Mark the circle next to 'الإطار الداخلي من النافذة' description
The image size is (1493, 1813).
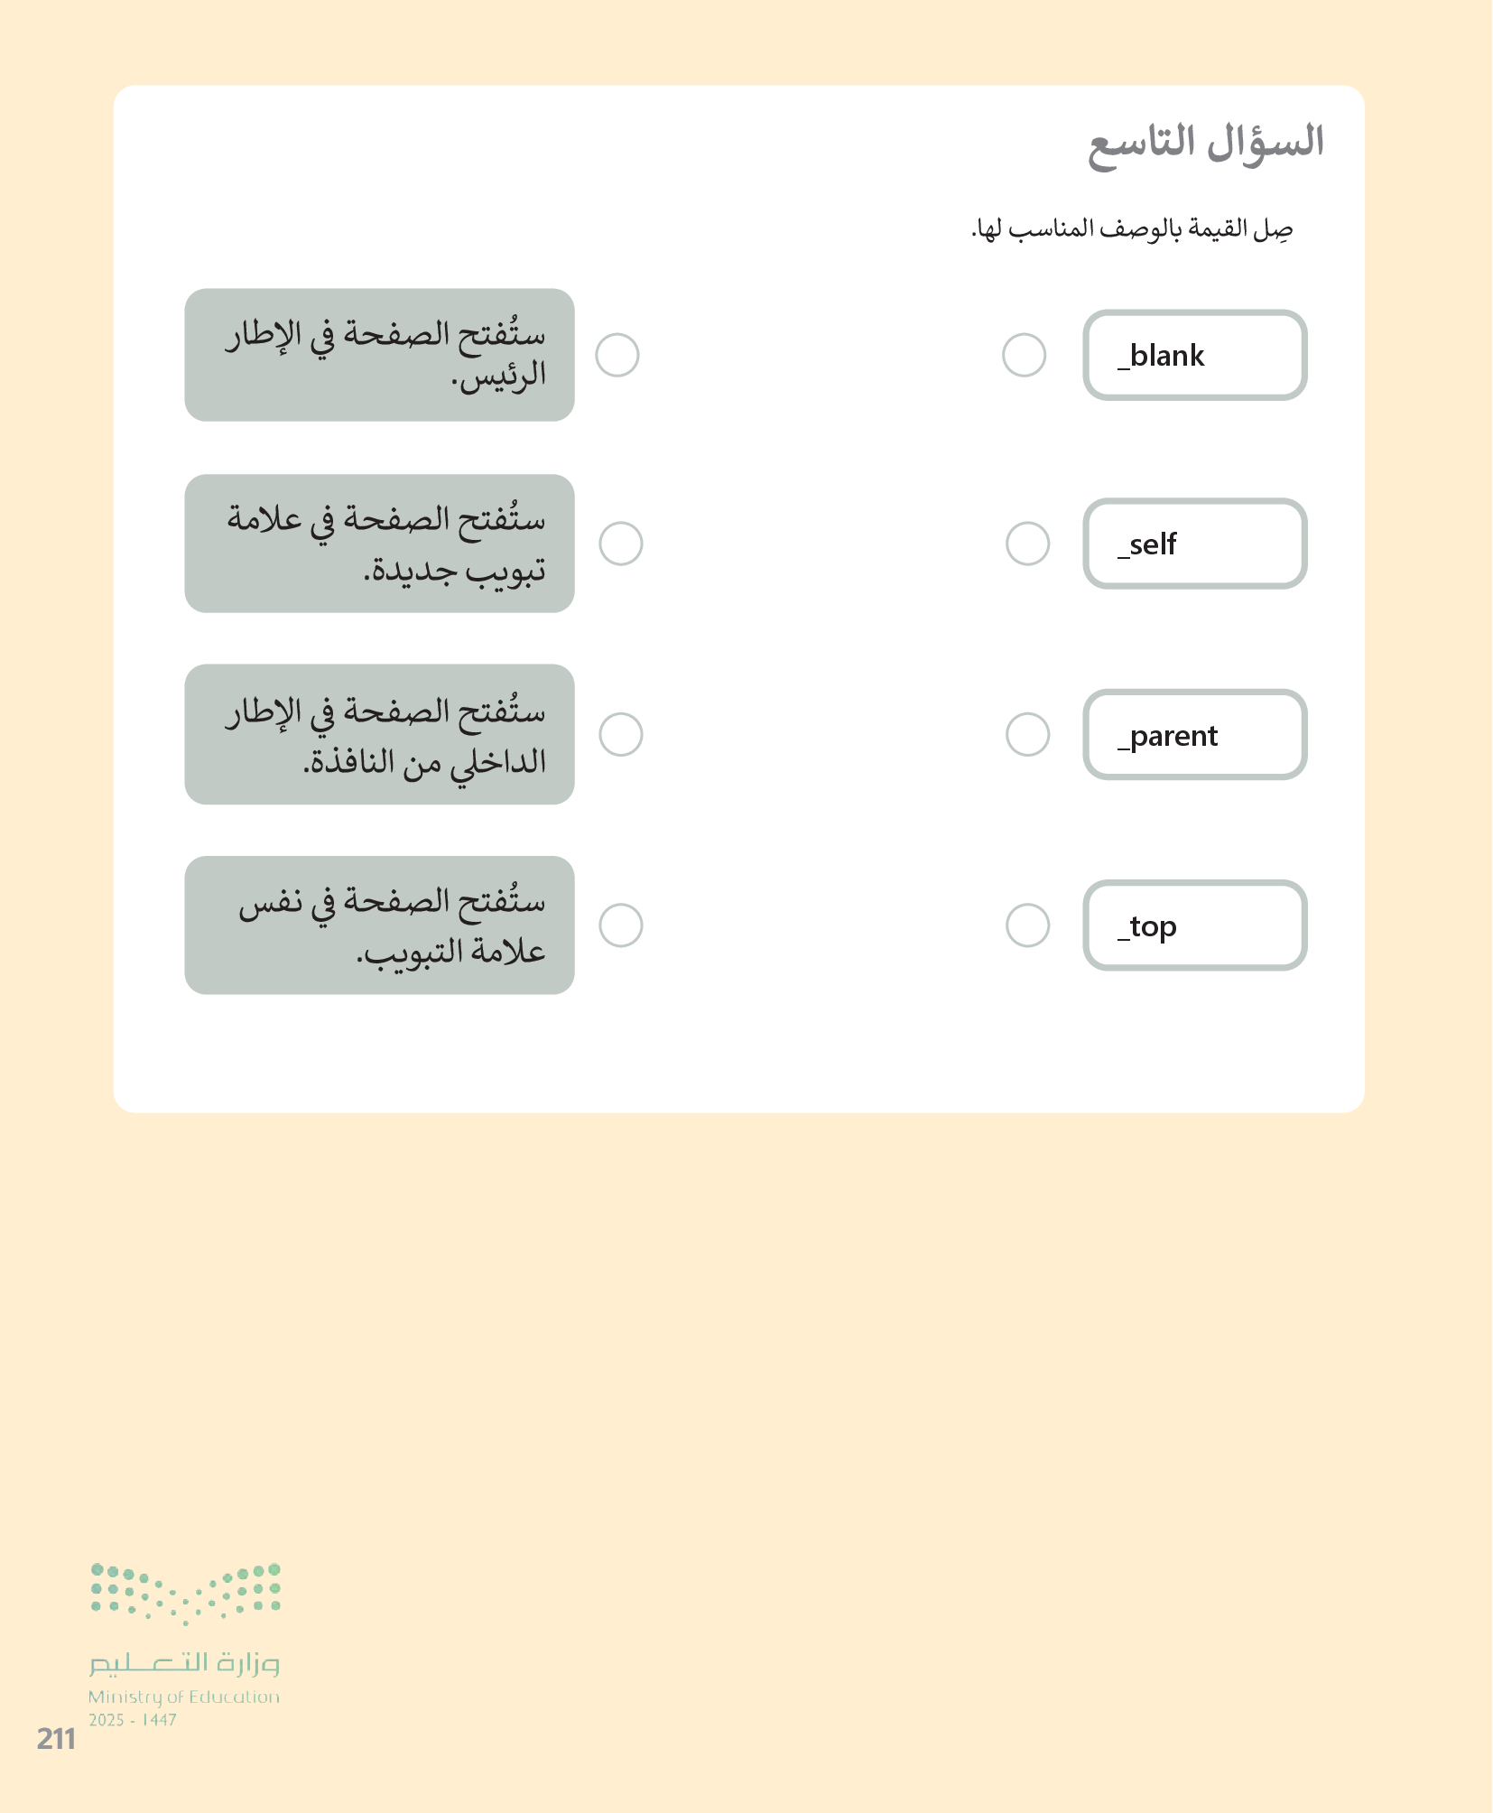click(621, 734)
